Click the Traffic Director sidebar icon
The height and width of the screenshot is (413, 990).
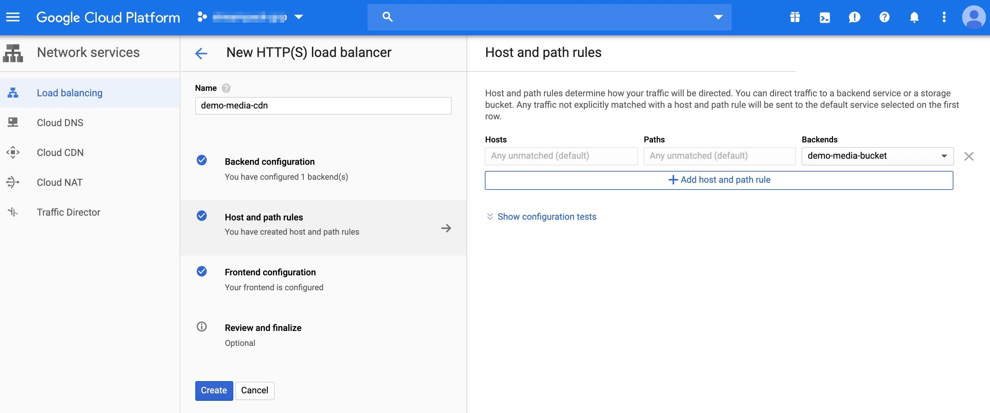pos(13,212)
